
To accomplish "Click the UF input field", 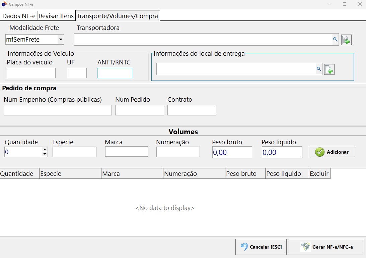I will tap(77, 73).
